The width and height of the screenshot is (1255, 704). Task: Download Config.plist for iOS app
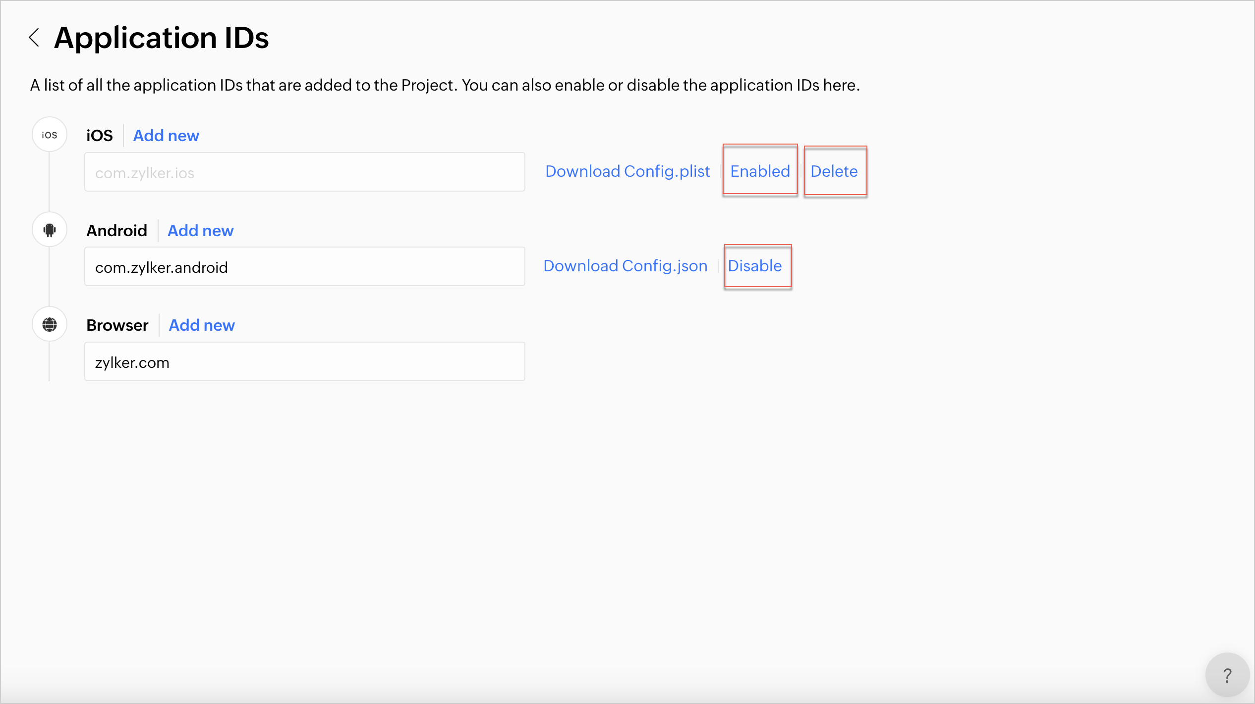[x=627, y=171]
